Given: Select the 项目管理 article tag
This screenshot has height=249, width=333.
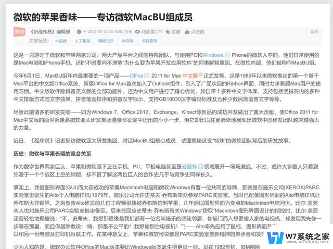Looking at the screenshot, I should (x=149, y=41).
